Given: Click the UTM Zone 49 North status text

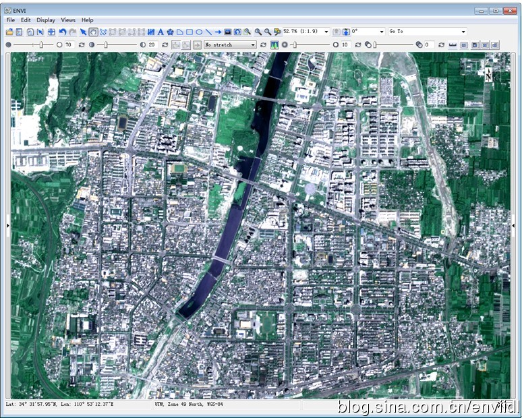Looking at the screenshot, I should point(189,404).
